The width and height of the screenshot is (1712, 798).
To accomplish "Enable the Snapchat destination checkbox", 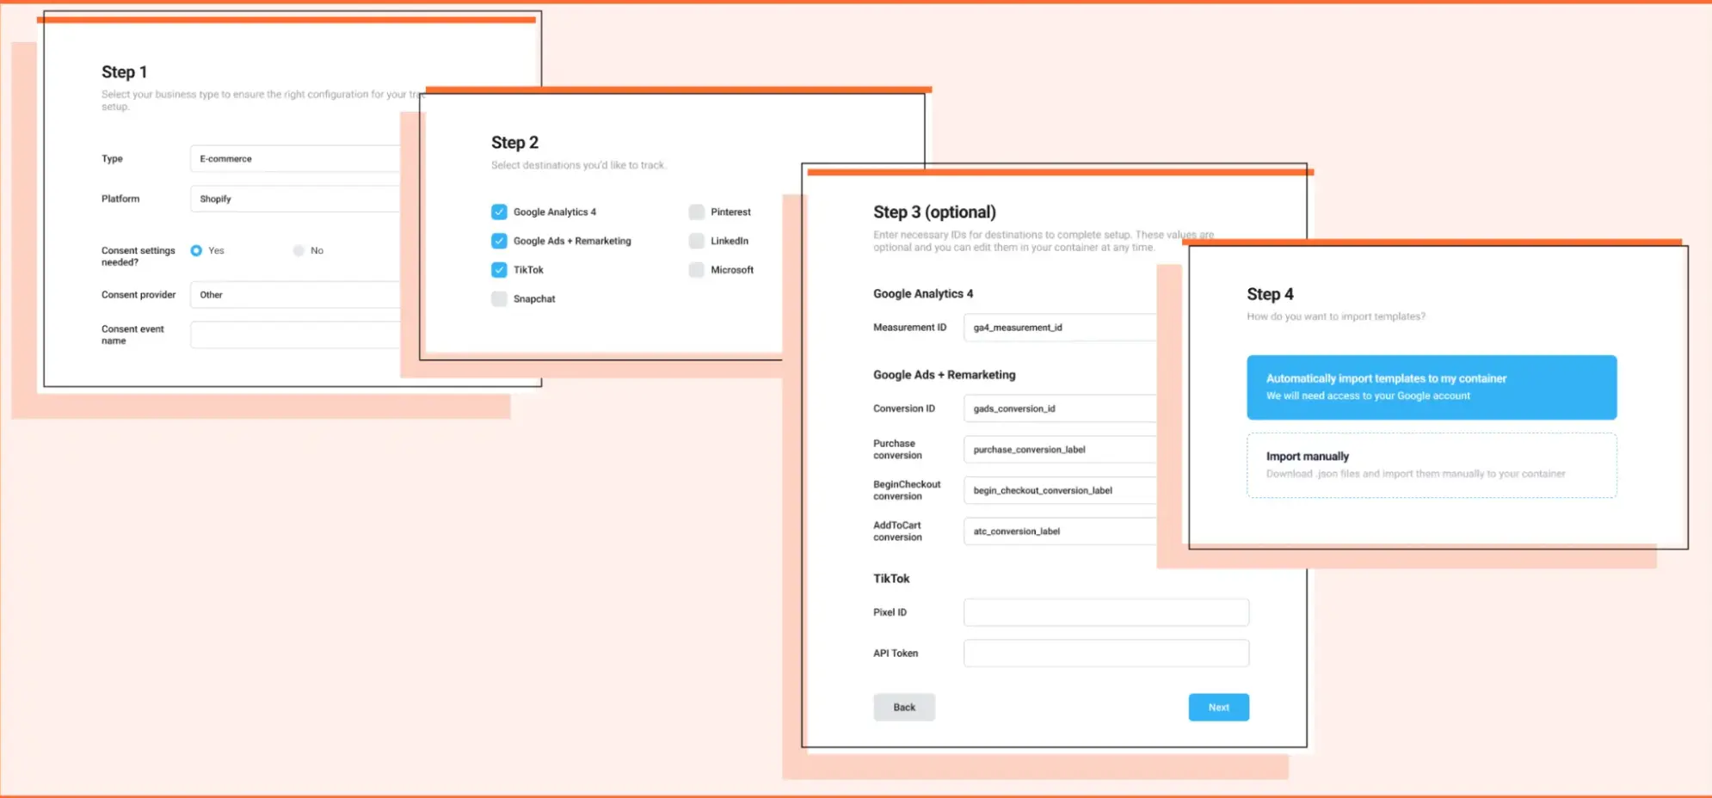I will click(x=499, y=298).
